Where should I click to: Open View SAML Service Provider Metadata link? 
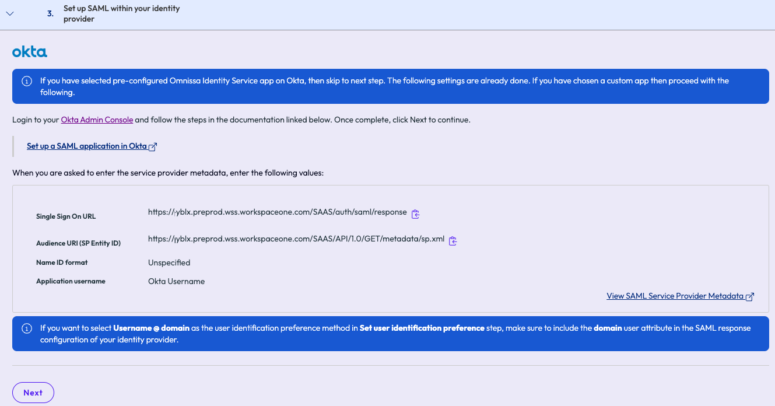click(x=675, y=296)
